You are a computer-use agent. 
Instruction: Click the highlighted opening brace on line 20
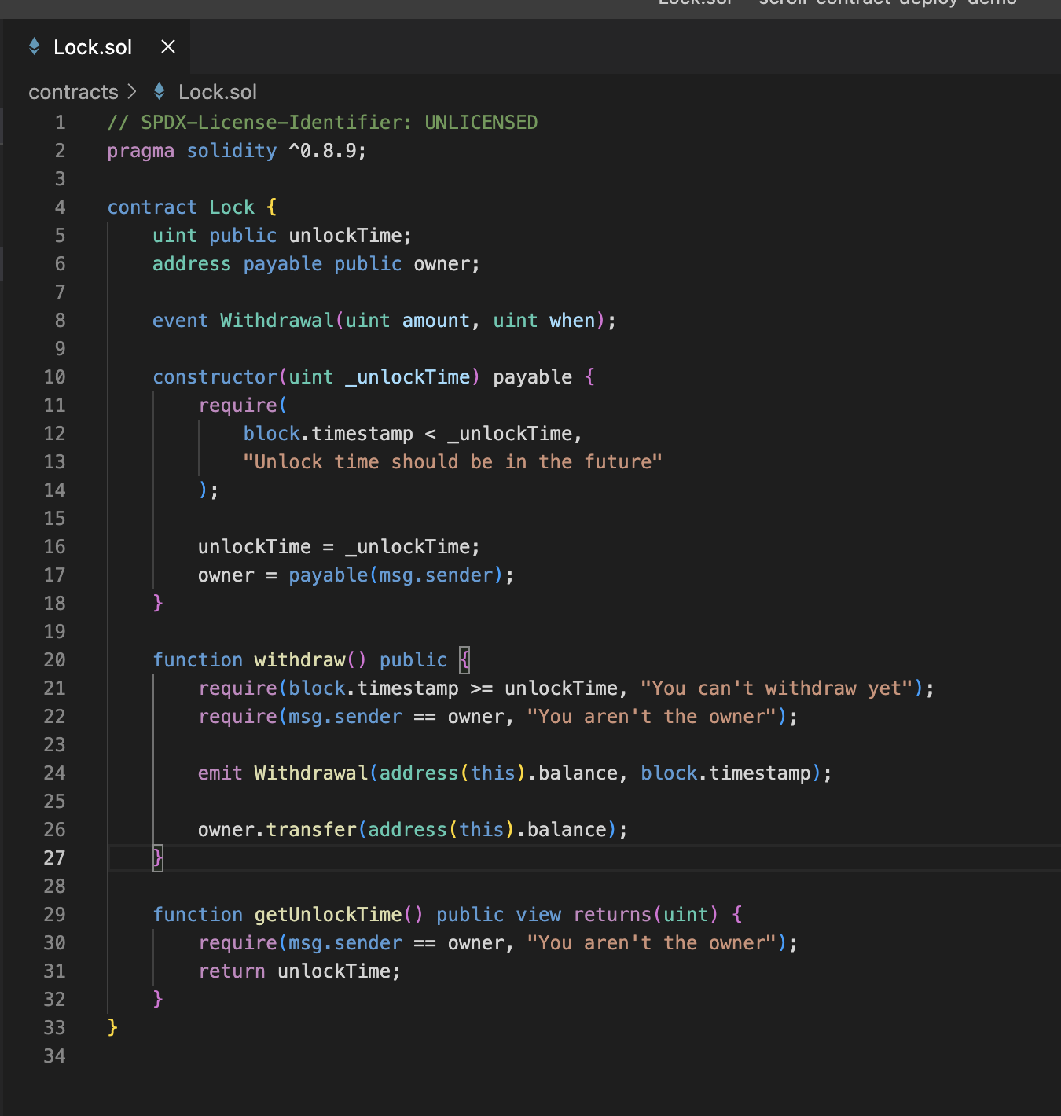tap(464, 660)
